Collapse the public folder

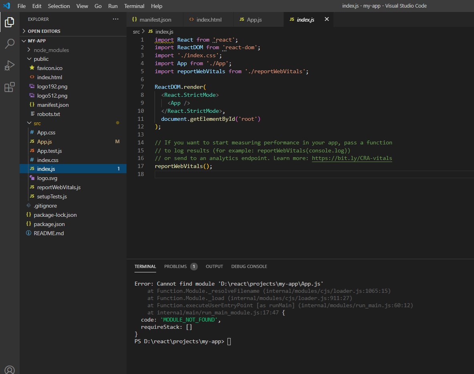pos(41,59)
